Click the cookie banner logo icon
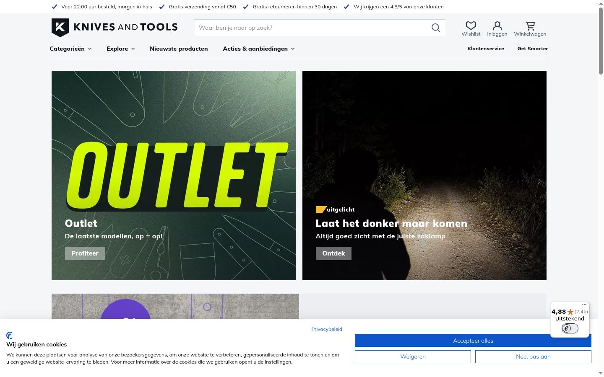 (x=10, y=336)
